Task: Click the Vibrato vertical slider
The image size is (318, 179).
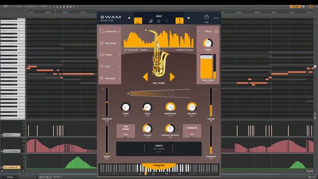Action: (x=107, y=140)
